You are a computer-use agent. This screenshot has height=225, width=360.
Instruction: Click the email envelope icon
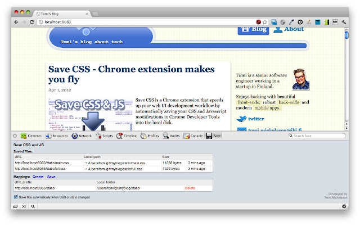(x=241, y=129)
